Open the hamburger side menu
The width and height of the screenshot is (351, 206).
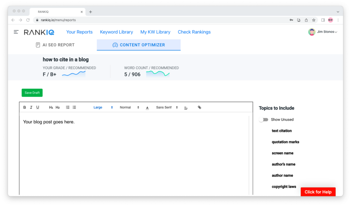(16, 32)
